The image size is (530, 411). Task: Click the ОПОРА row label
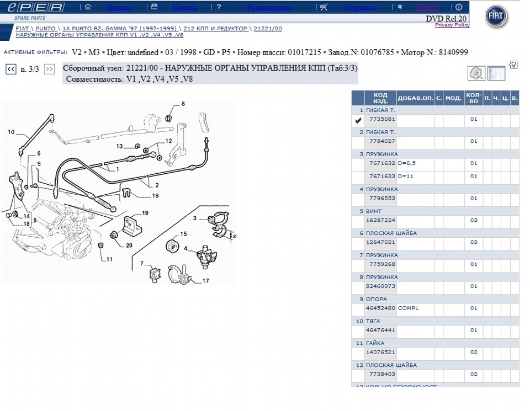tap(376, 299)
